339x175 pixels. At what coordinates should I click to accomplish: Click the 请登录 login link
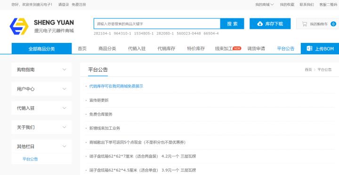pyautogui.click(x=64, y=5)
